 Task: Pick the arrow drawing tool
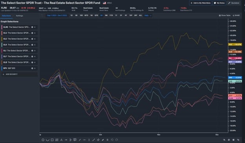pos(66,140)
